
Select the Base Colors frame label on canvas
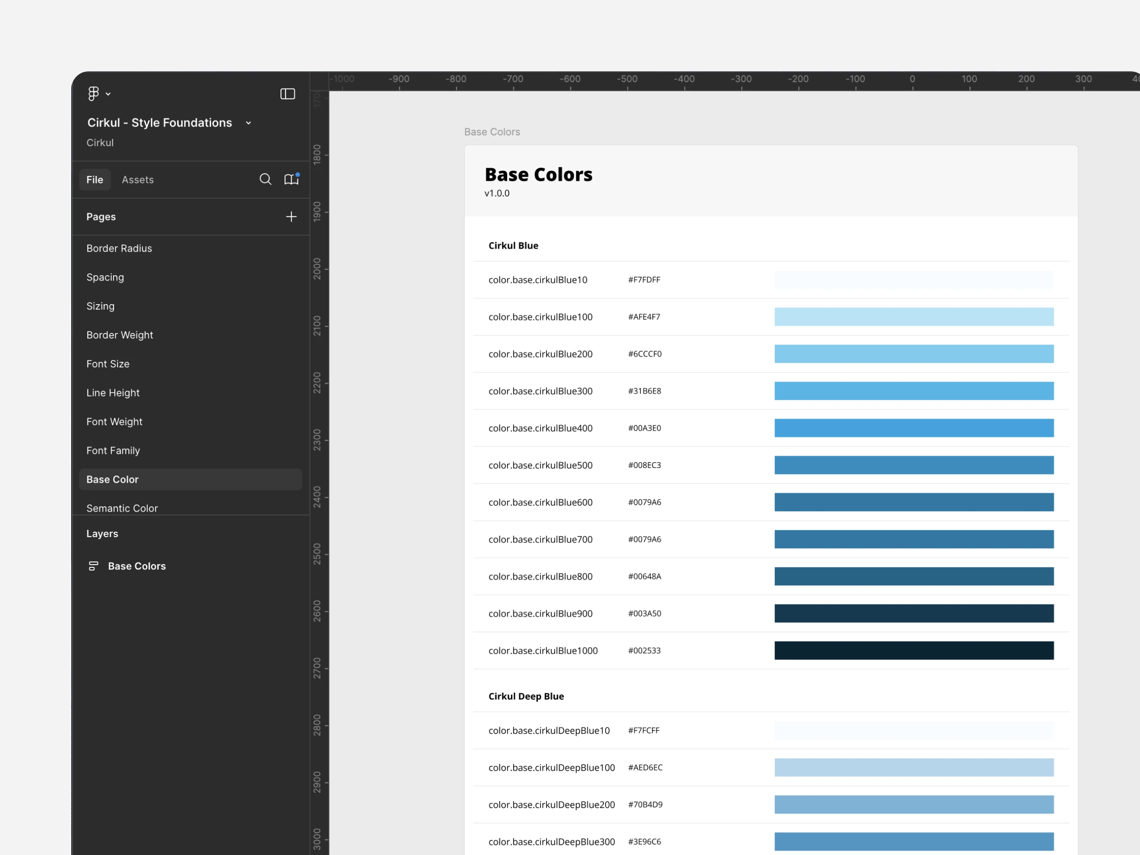(x=492, y=132)
